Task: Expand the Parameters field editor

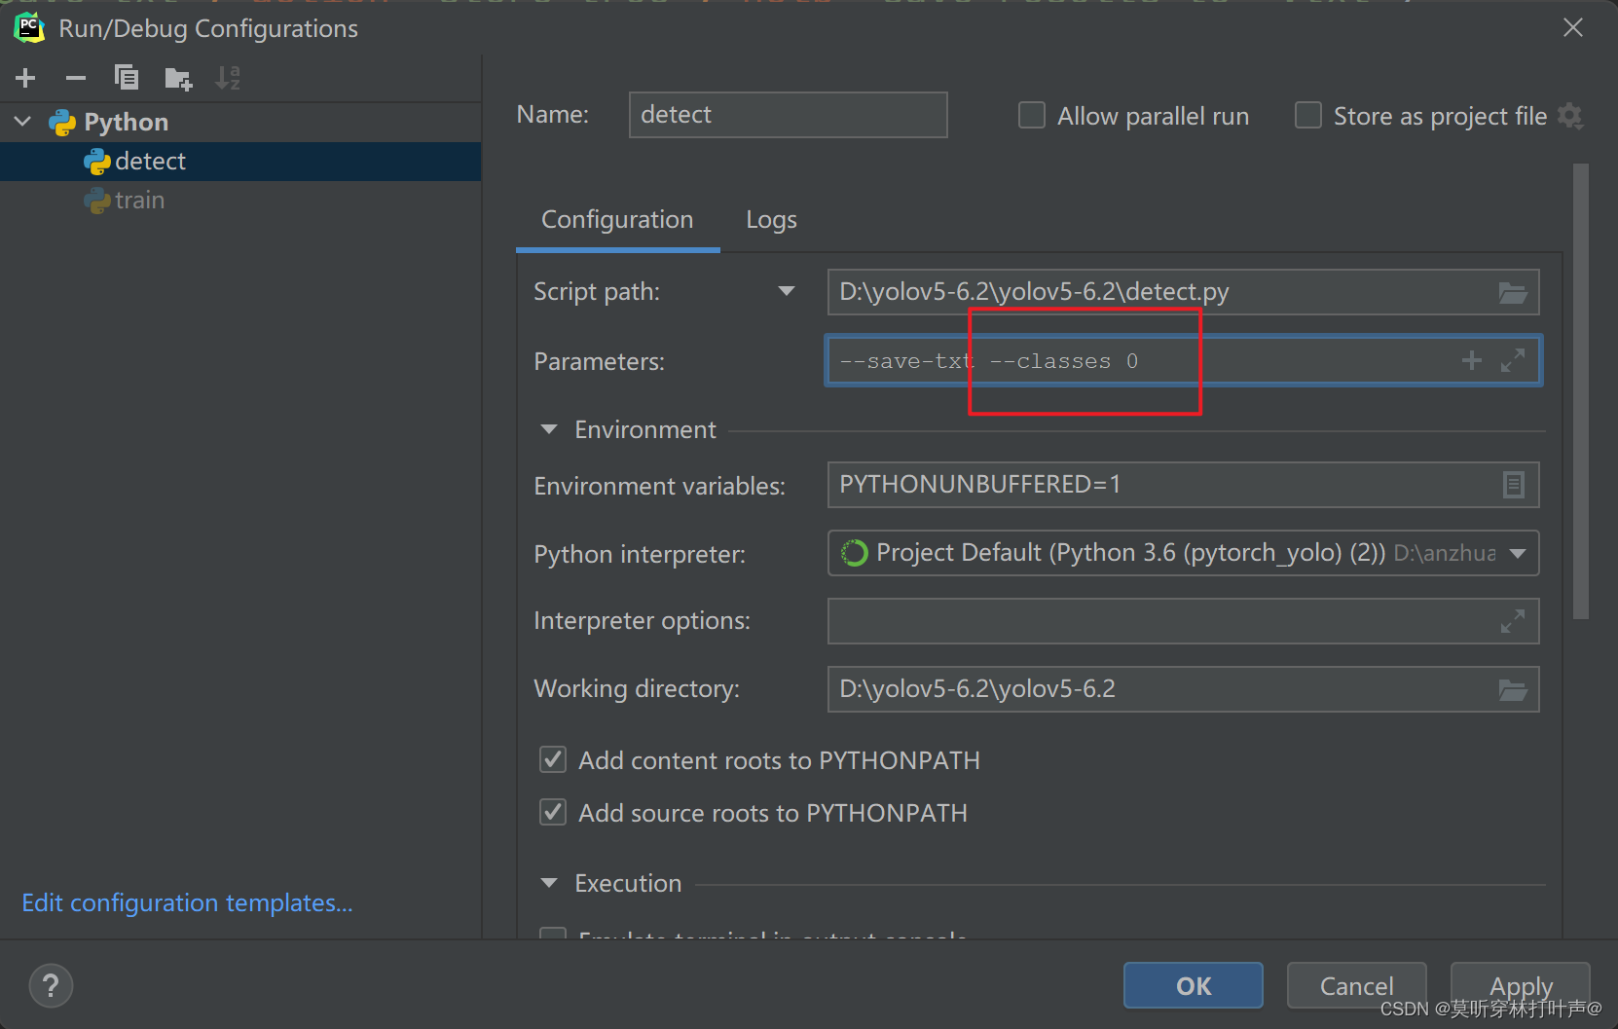Action: (x=1513, y=361)
